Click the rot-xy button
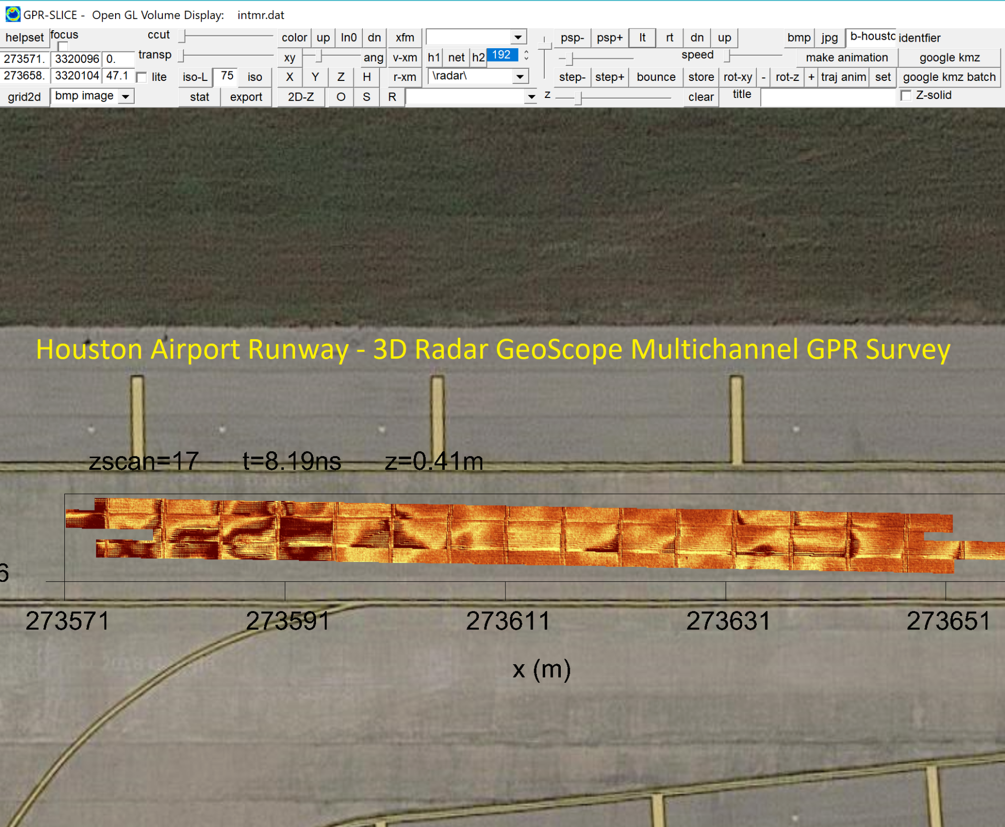 (738, 77)
